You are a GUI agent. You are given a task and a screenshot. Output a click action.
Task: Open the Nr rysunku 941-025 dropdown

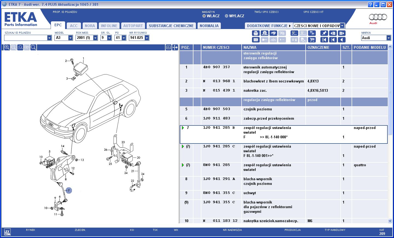147,38
